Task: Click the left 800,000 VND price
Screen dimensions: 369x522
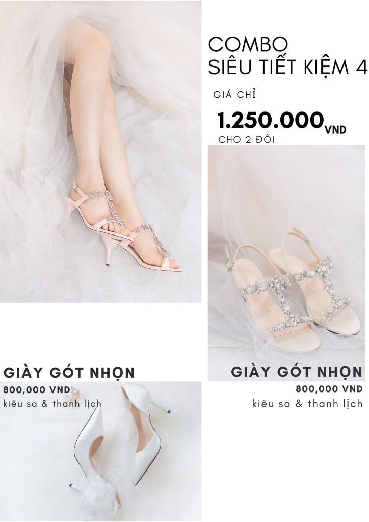Action: pyautogui.click(x=37, y=390)
